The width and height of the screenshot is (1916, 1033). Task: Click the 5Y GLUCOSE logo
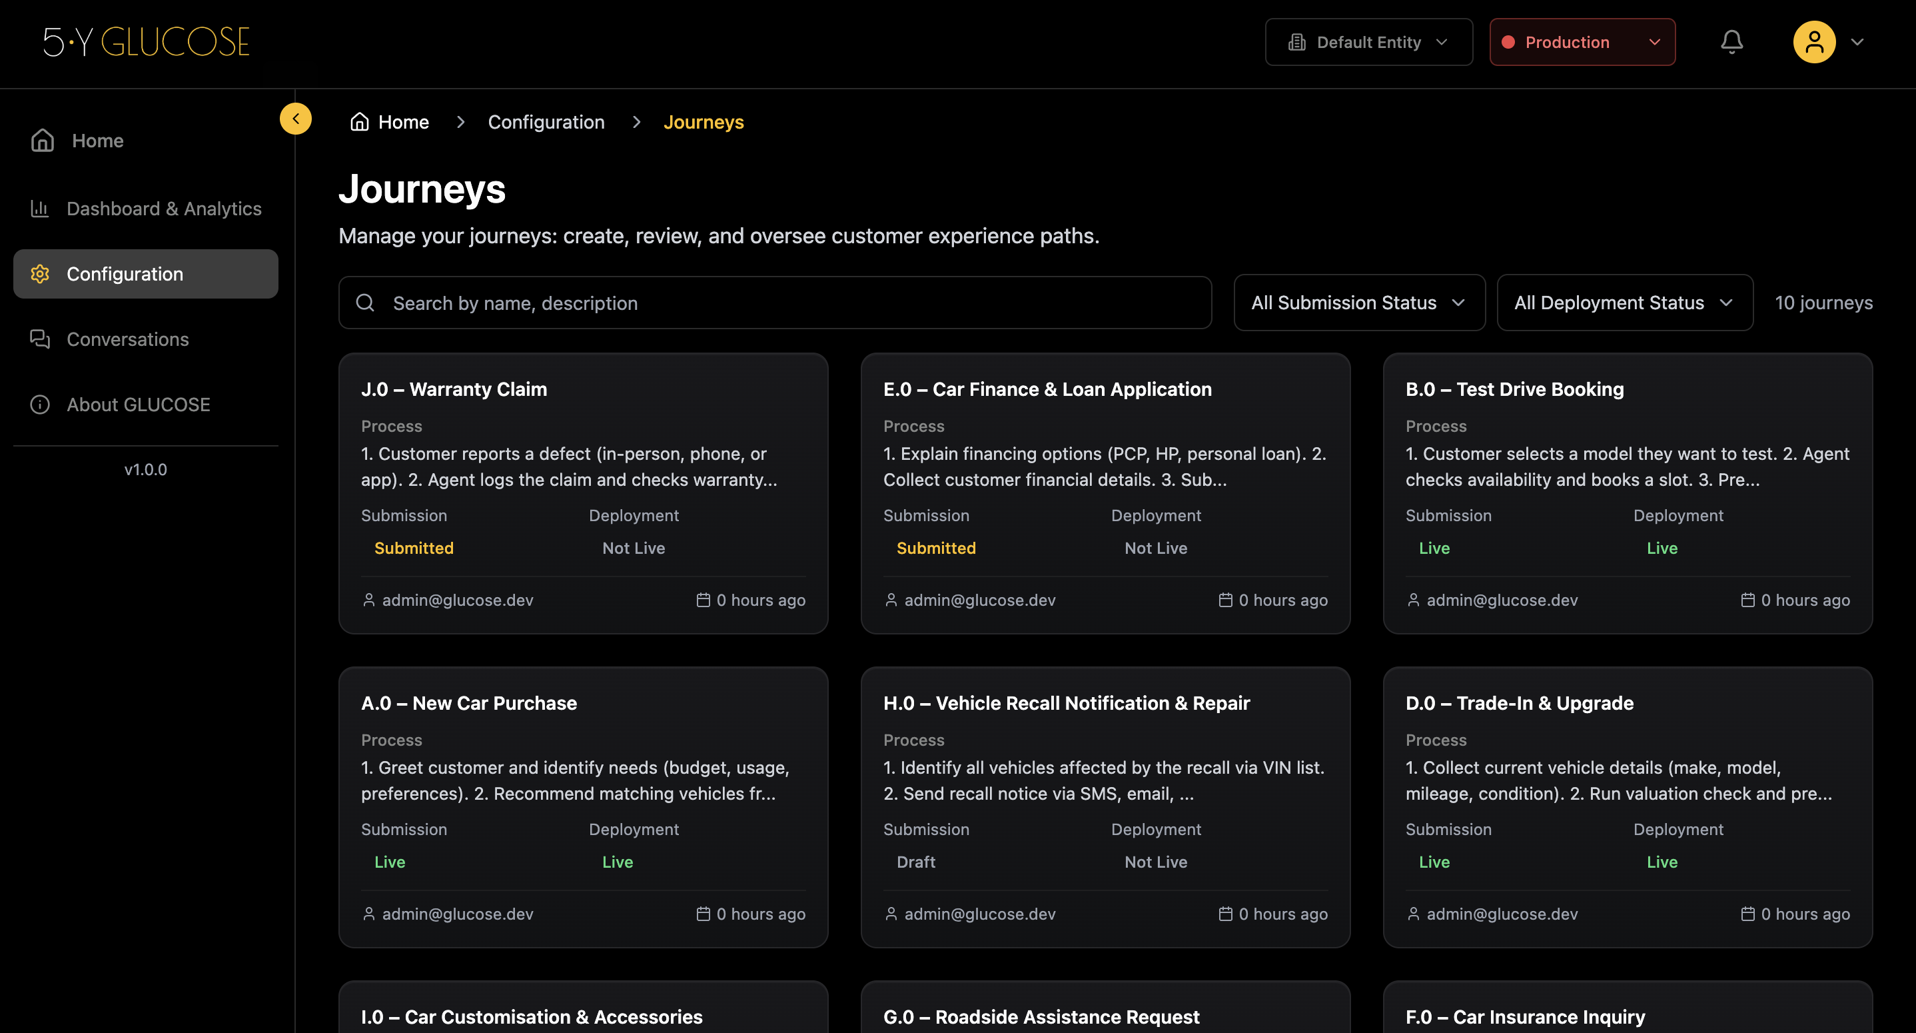click(x=146, y=42)
